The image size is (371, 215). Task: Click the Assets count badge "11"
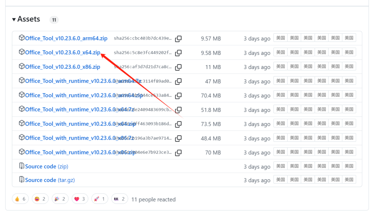pyautogui.click(x=54, y=20)
